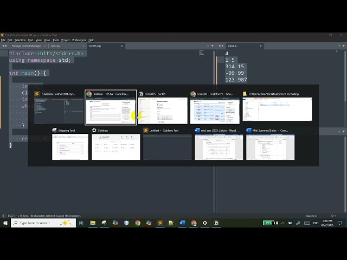Screen dimensions: 347x260
Task: Switch to the untitled Sublime Text window
Action: [x=168, y=144]
